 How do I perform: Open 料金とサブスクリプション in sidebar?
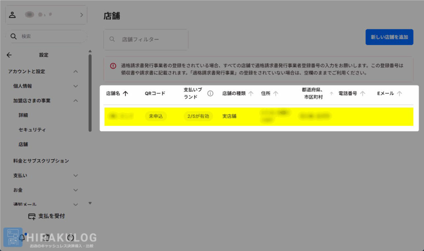pos(41,160)
